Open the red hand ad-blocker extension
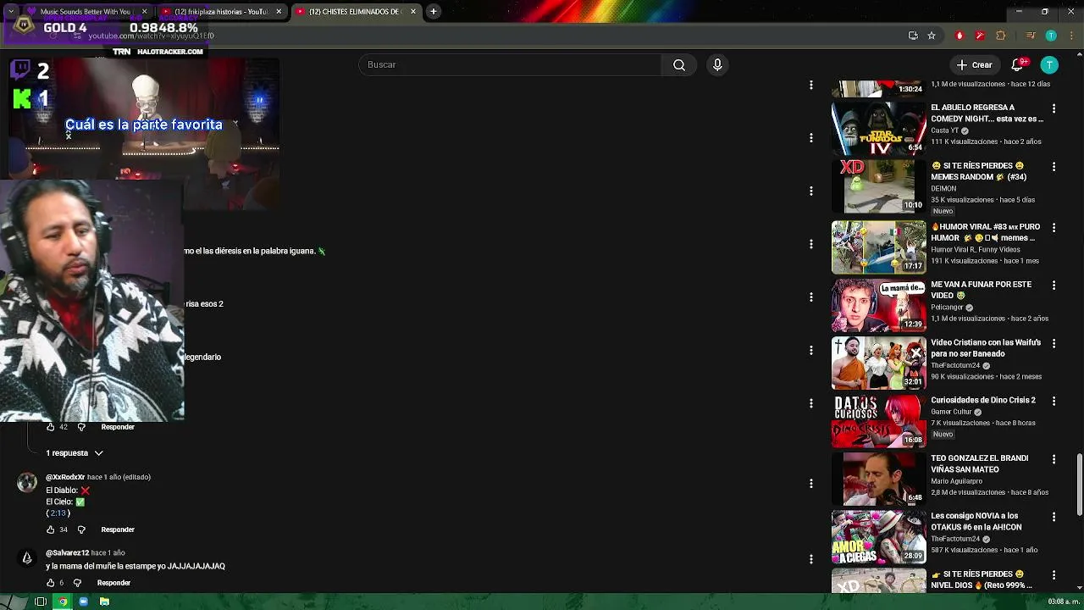 pyautogui.click(x=960, y=36)
